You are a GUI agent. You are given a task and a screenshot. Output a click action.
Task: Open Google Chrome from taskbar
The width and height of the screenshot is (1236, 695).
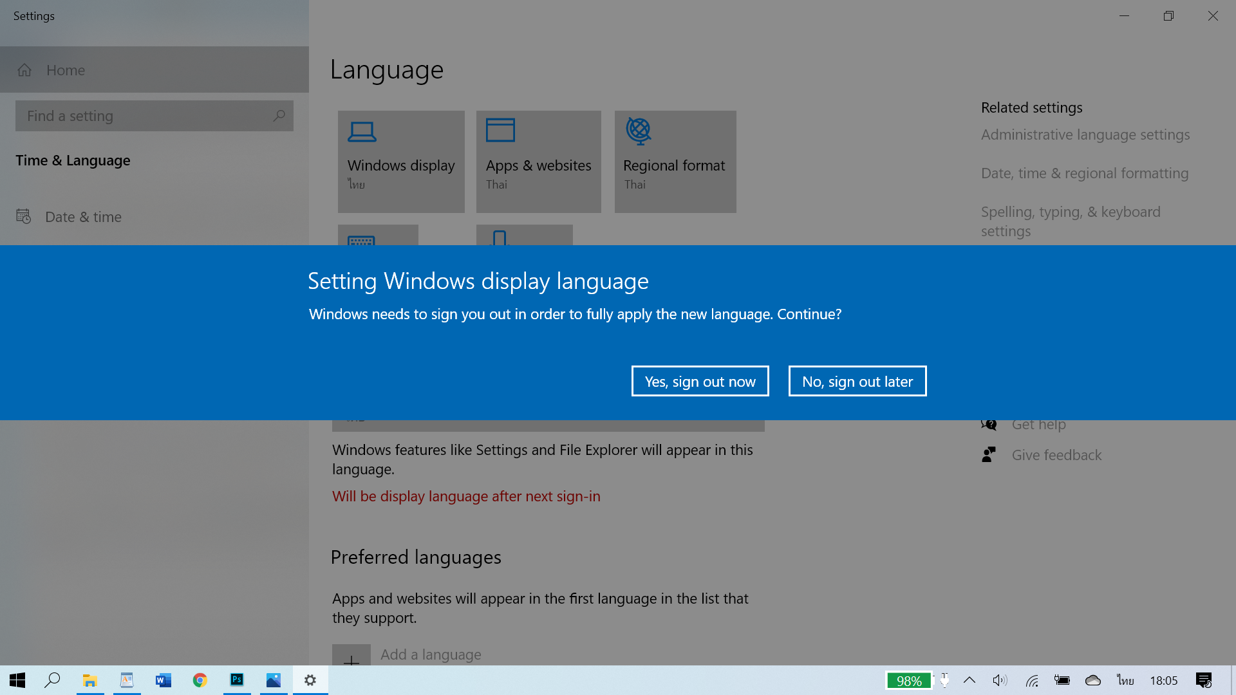pyautogui.click(x=200, y=680)
